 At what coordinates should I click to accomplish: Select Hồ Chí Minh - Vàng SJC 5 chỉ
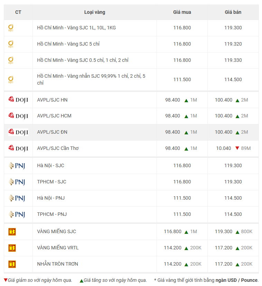pyautogui.click(x=68, y=44)
